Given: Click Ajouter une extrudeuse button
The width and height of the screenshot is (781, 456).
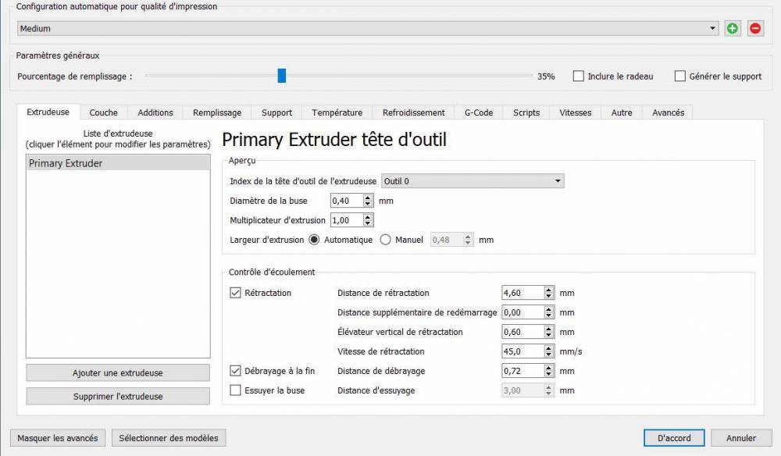Looking at the screenshot, I should [118, 373].
